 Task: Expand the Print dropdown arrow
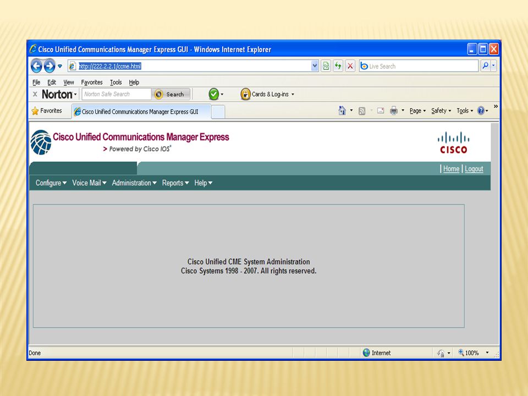[x=403, y=111]
